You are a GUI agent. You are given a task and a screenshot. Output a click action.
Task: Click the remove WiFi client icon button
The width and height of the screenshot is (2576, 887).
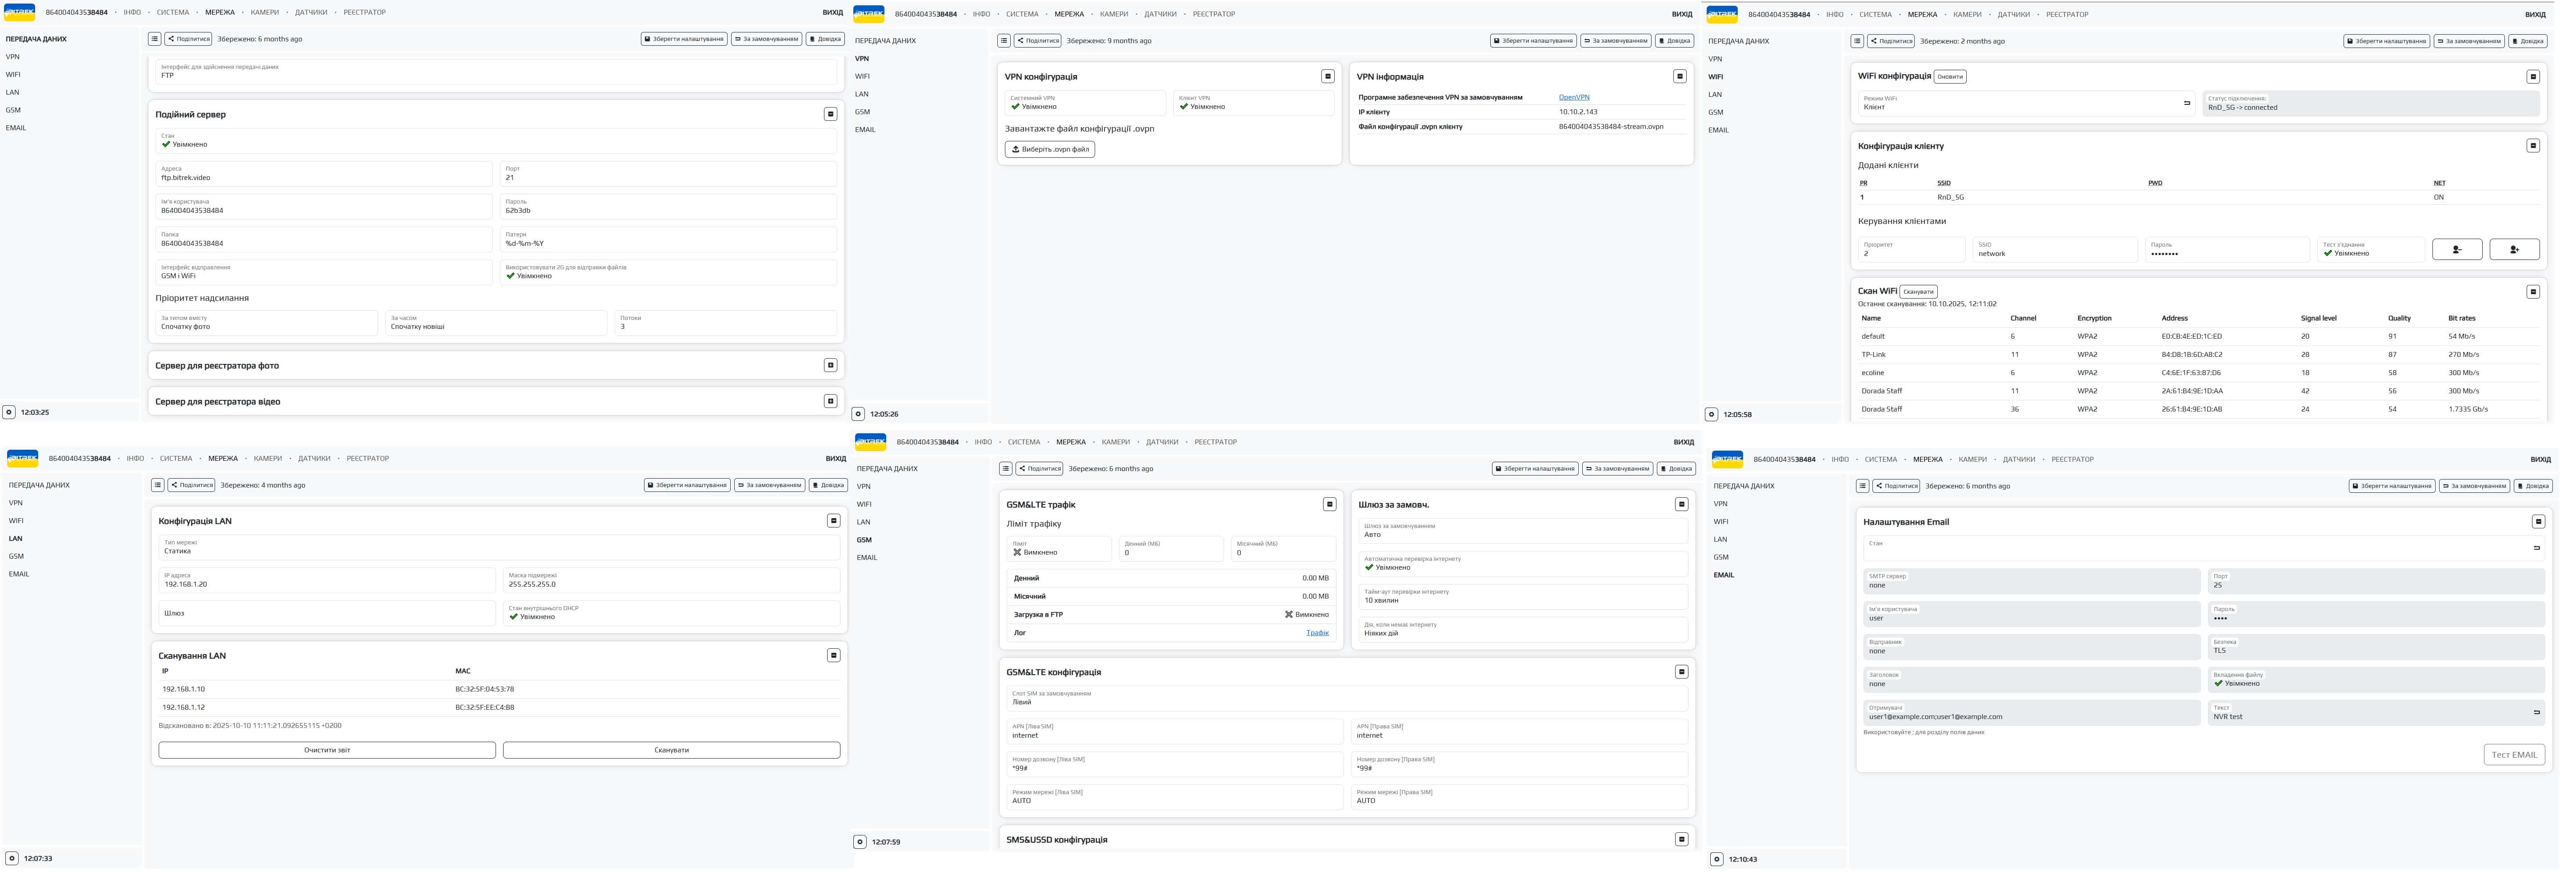click(2456, 250)
